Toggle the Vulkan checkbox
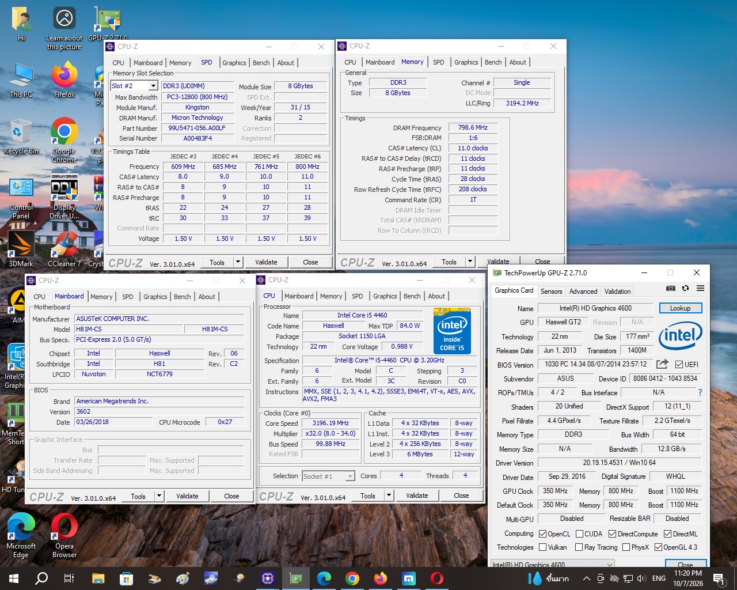Screen dimensions: 737x590 coord(542,547)
